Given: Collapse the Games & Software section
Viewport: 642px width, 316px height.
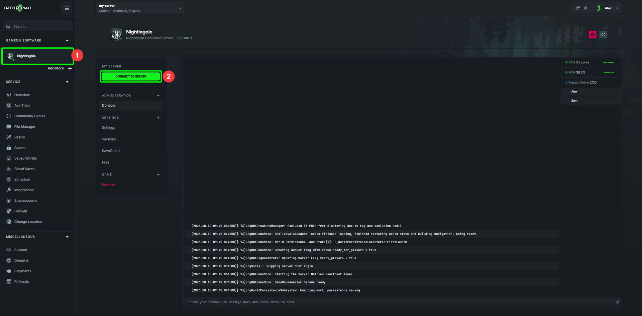Looking at the screenshot, I should (x=67, y=41).
